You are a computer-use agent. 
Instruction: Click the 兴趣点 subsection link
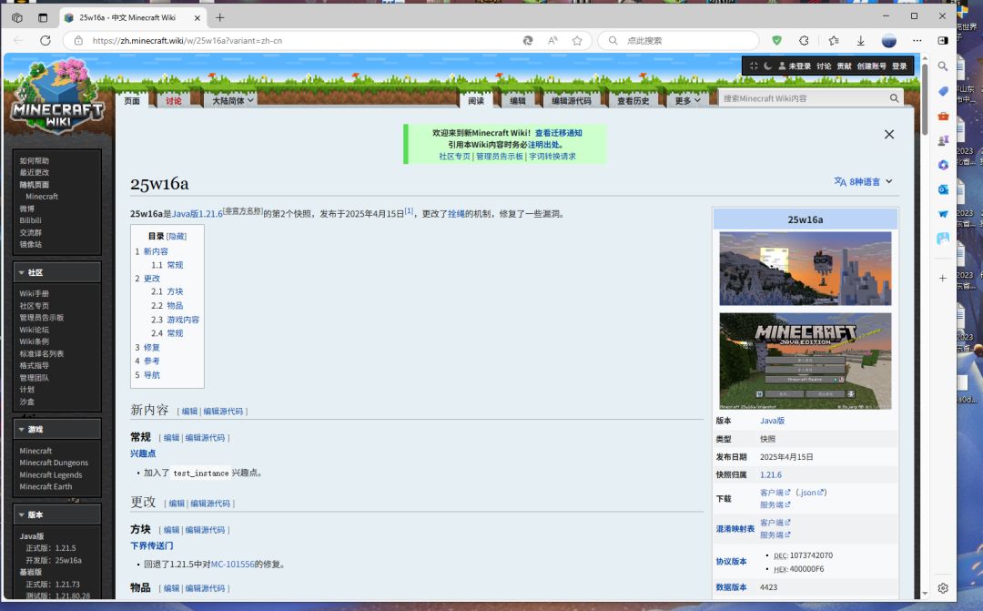(x=143, y=453)
